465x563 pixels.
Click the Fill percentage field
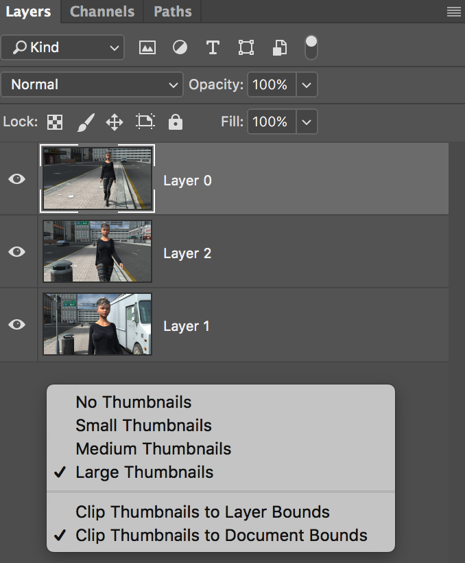click(271, 122)
